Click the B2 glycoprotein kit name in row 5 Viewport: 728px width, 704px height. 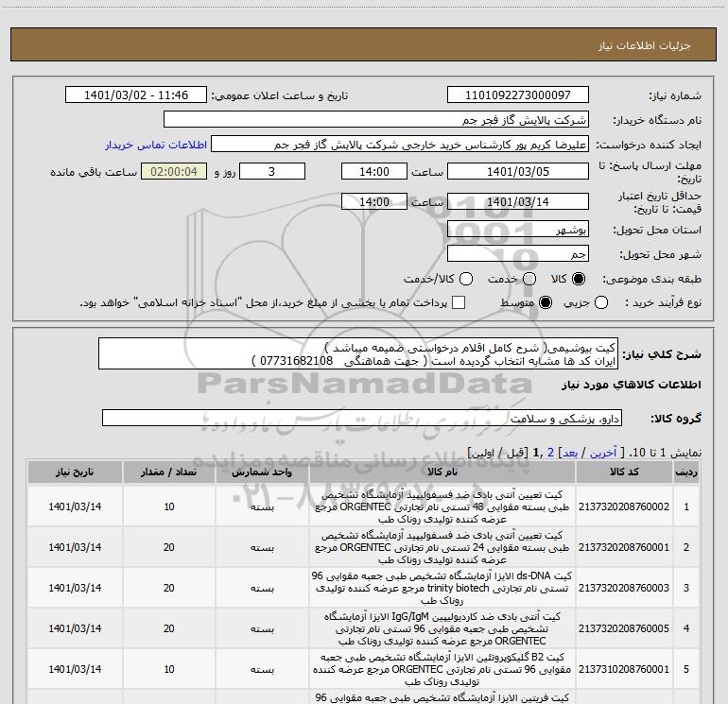(x=442, y=669)
